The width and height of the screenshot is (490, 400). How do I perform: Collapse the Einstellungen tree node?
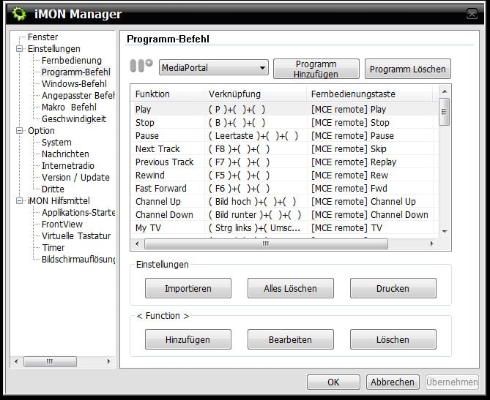coord(20,49)
